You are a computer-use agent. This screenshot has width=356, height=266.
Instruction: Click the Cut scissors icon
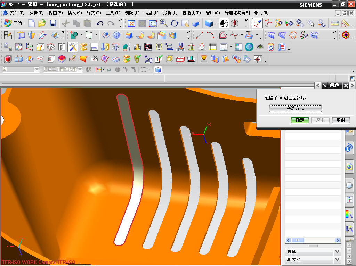pos(66,23)
